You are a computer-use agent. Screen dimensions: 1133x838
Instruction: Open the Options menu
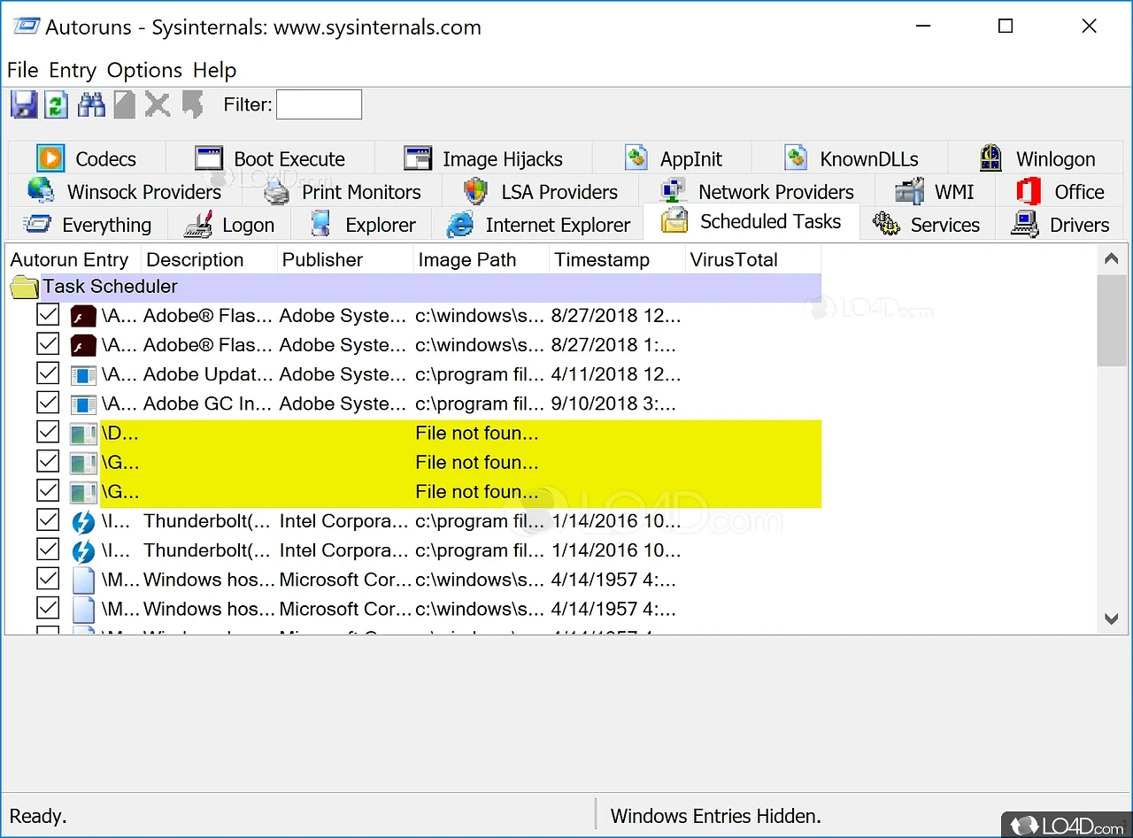click(144, 70)
